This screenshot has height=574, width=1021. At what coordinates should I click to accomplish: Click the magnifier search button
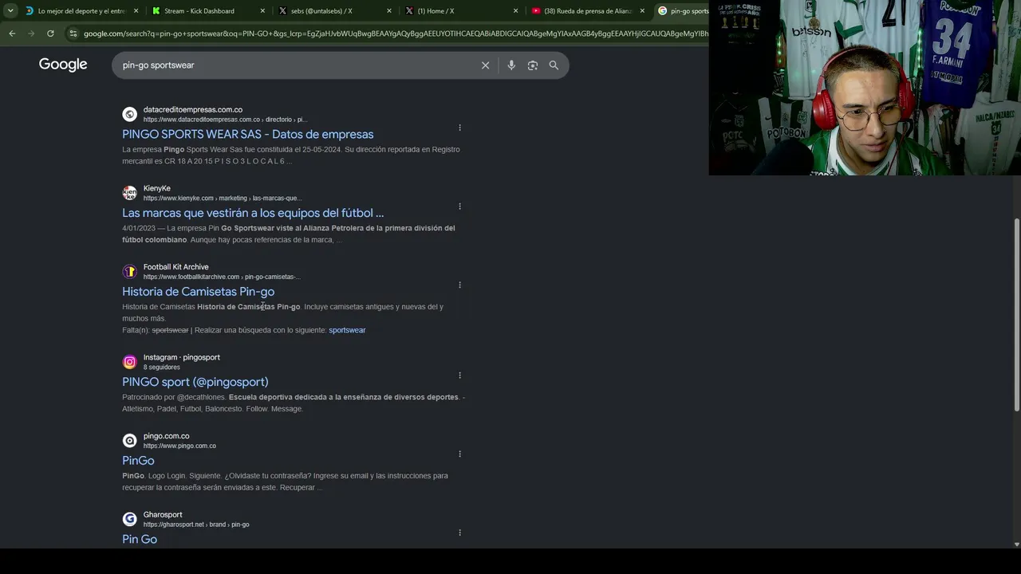click(x=554, y=65)
